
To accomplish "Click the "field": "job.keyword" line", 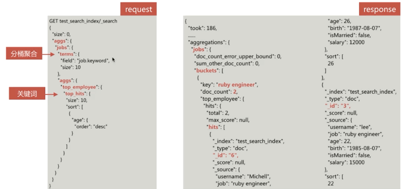I will click(x=85, y=60).
